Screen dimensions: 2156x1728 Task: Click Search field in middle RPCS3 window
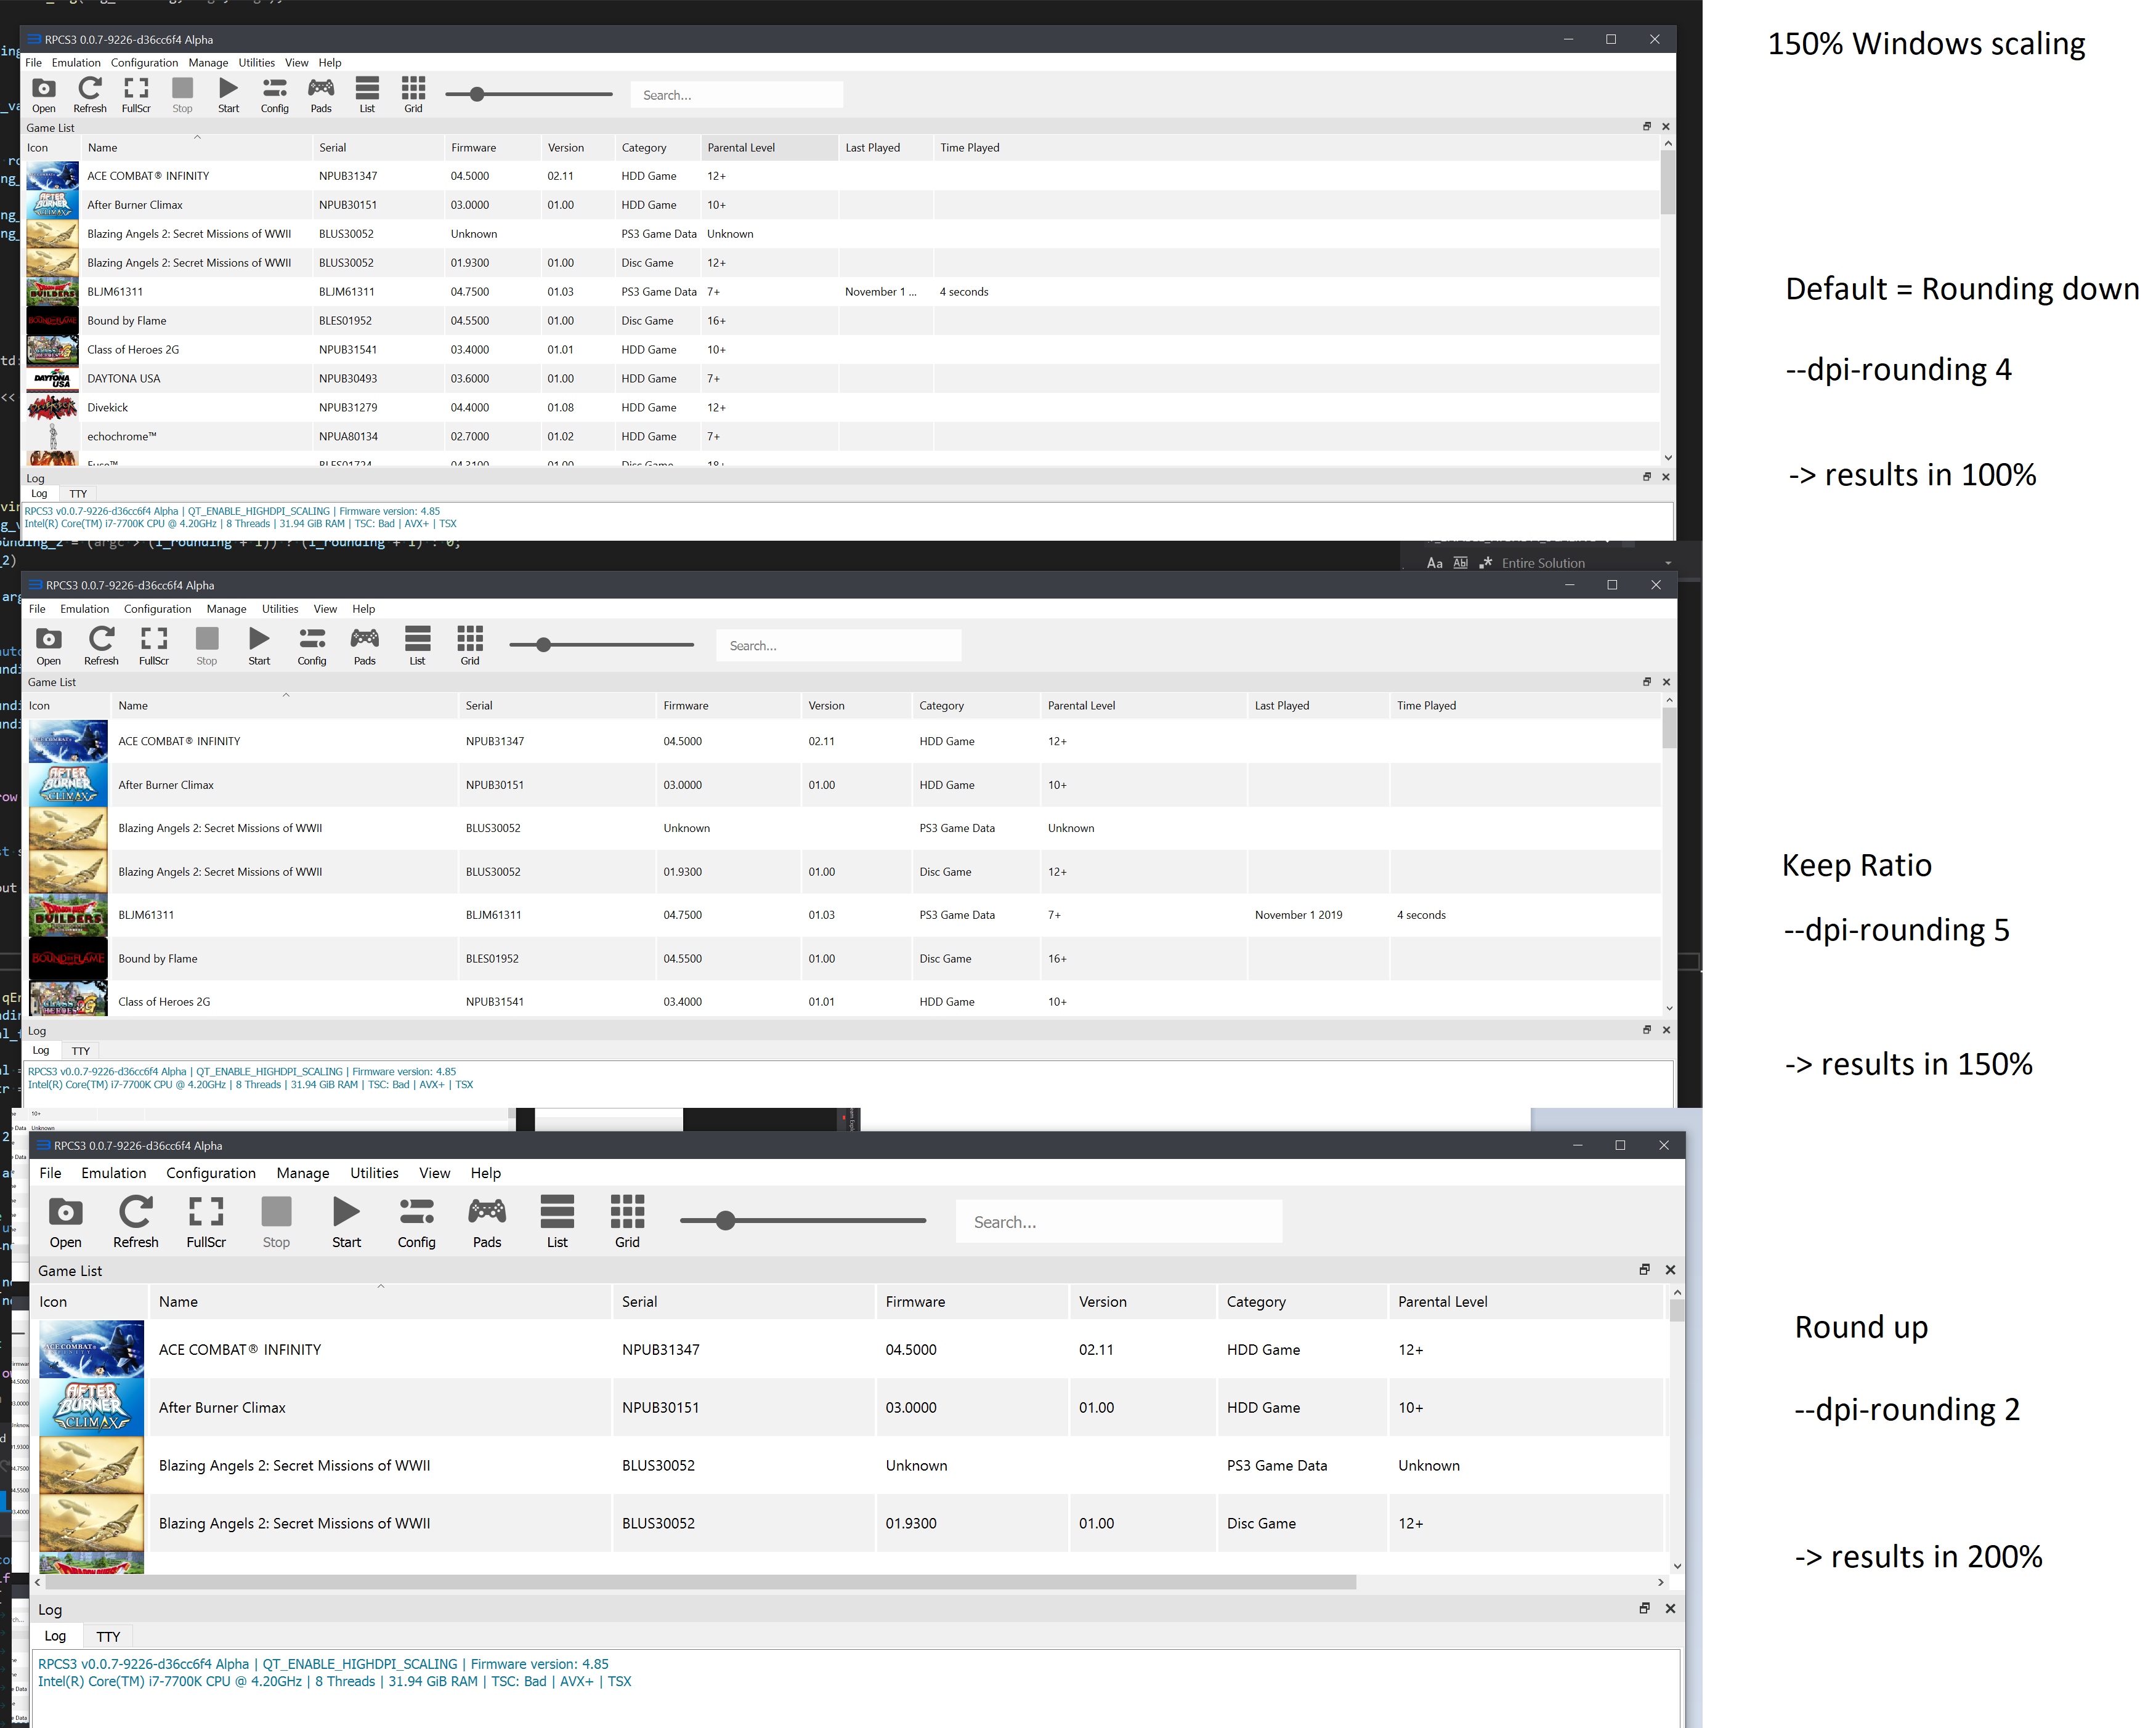pos(838,646)
